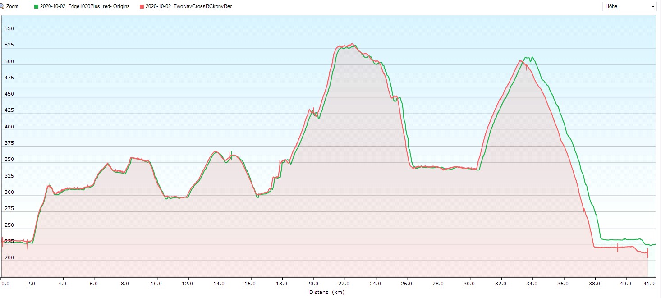This screenshot has height=298, width=661.
Task: Select the TwoNavCrossRCkonvRec track legend label
Action: [188, 6]
